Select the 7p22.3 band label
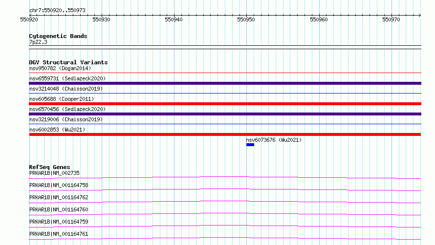435x245 pixels. click(x=38, y=42)
